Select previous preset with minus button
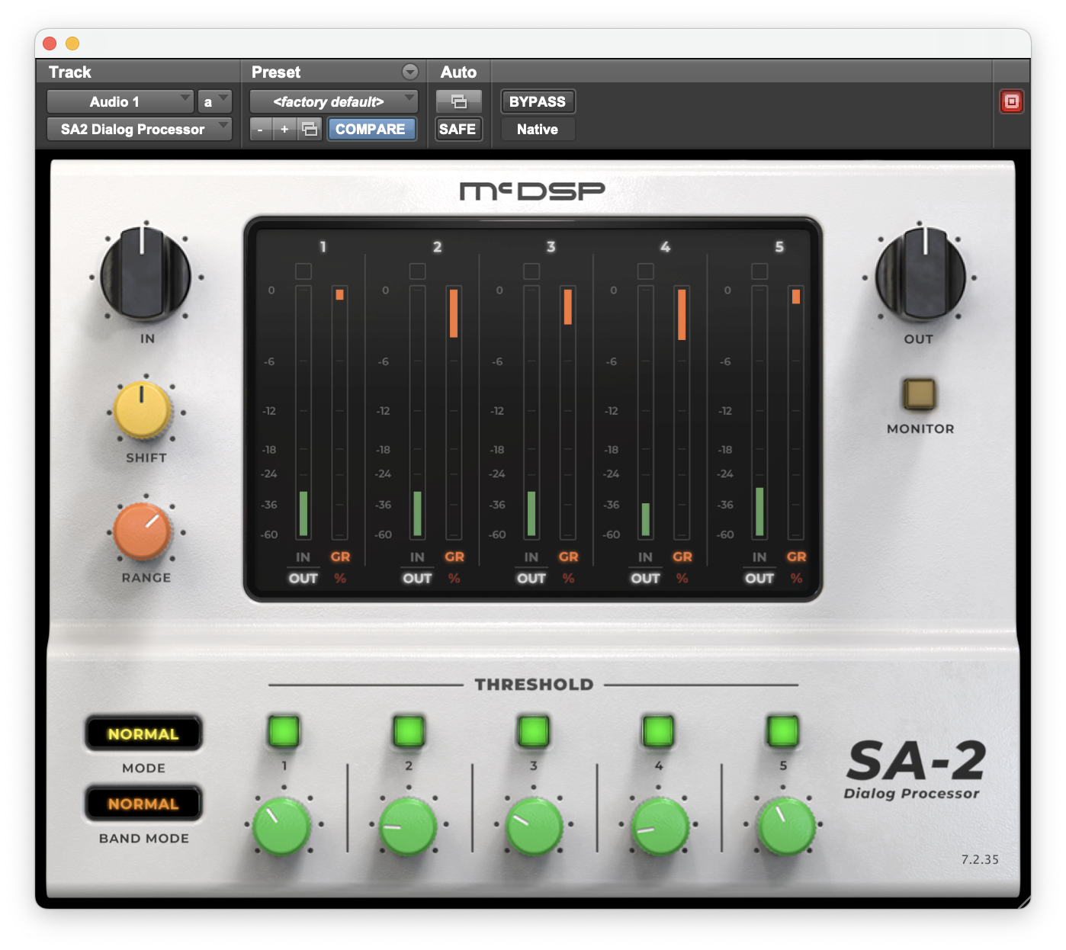 [260, 129]
